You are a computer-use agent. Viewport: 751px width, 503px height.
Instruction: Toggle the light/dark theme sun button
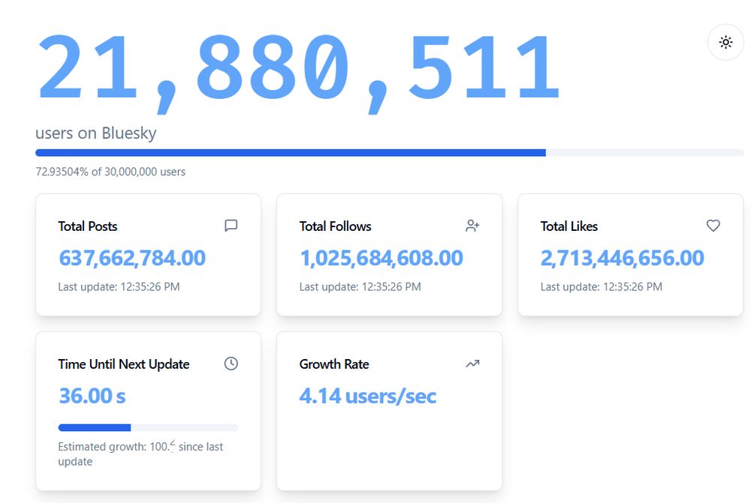(x=725, y=42)
